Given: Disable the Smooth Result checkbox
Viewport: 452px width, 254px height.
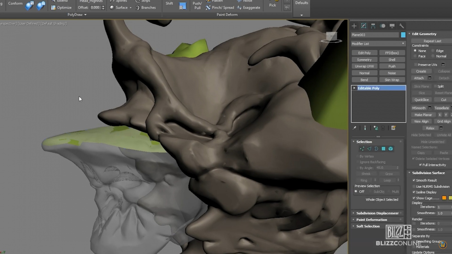Looking at the screenshot, I should tap(414, 180).
